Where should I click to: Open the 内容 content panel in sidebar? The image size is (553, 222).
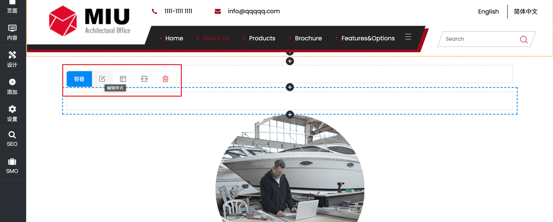click(12, 32)
